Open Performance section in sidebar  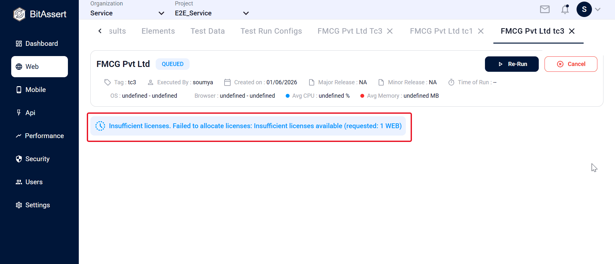(x=39, y=136)
